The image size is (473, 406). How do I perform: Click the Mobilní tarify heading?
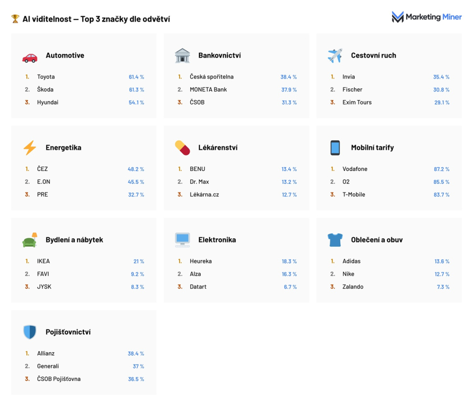[372, 148]
